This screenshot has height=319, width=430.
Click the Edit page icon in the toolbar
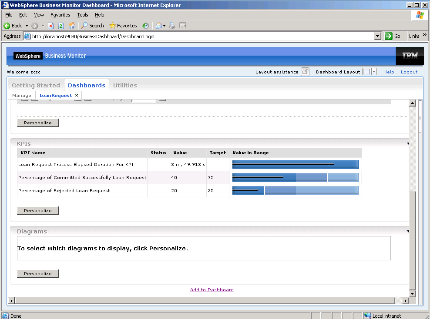tap(183, 26)
